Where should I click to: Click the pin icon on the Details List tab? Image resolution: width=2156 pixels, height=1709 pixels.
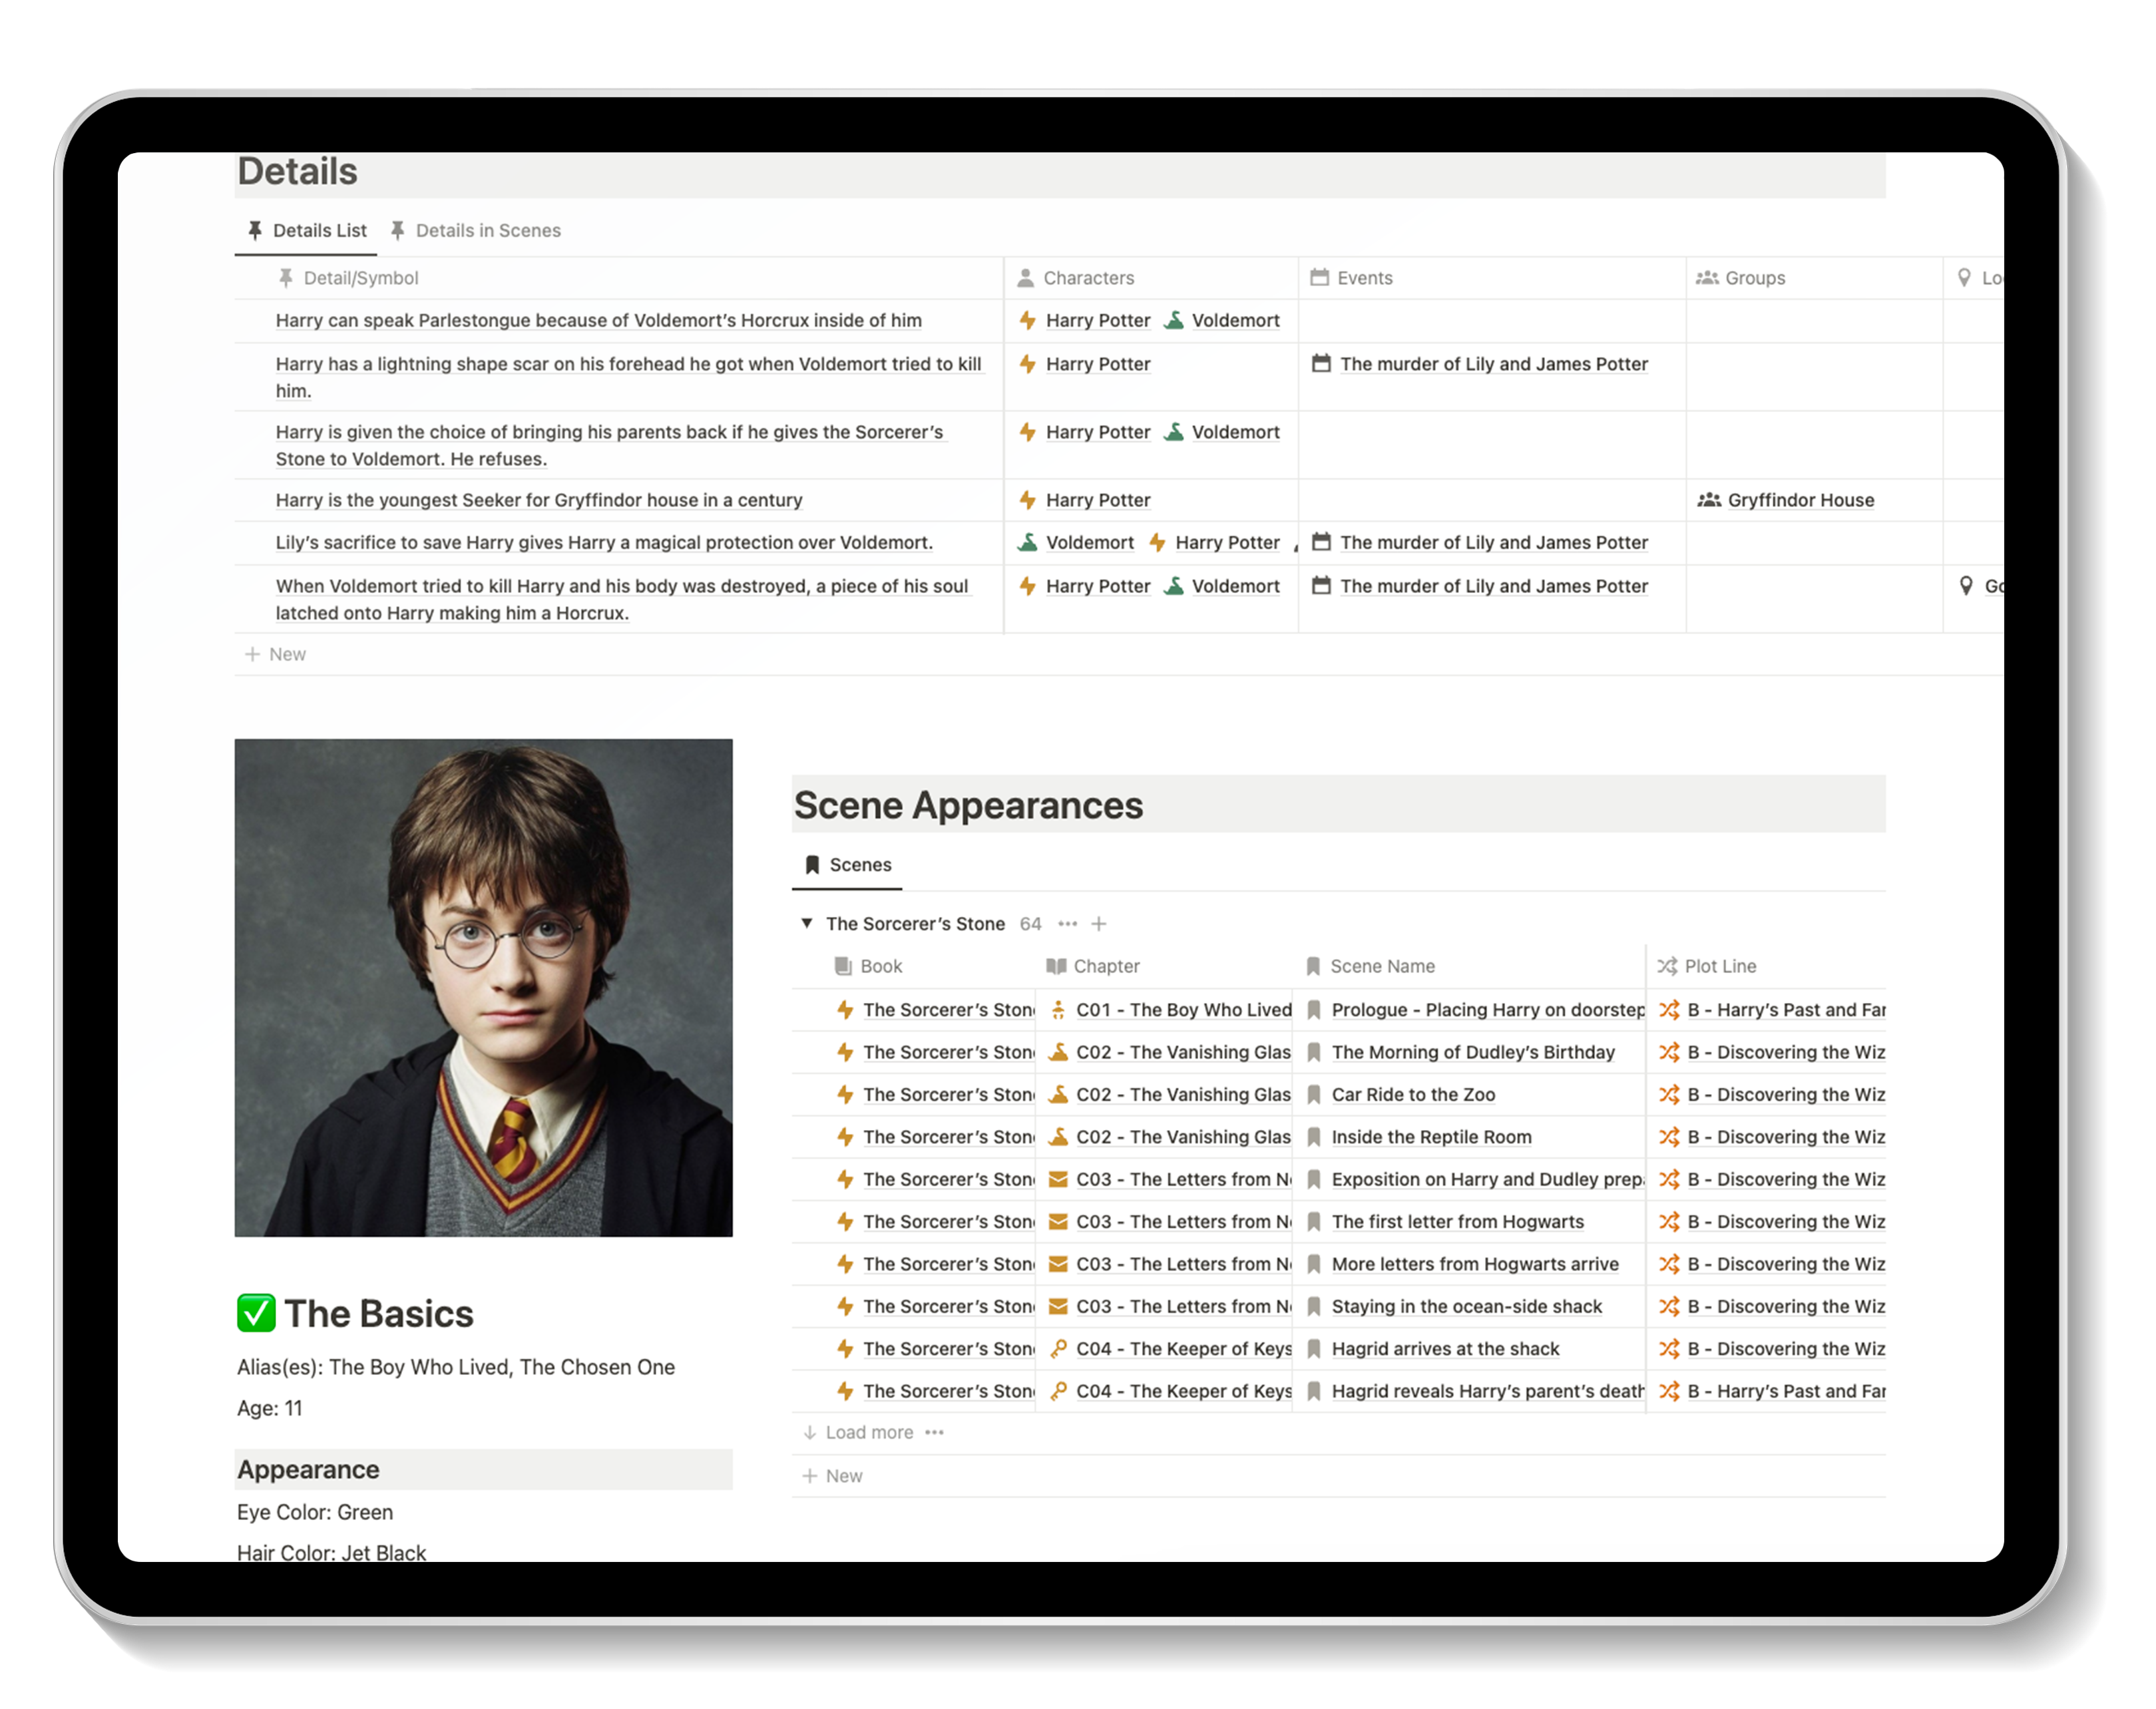point(255,230)
